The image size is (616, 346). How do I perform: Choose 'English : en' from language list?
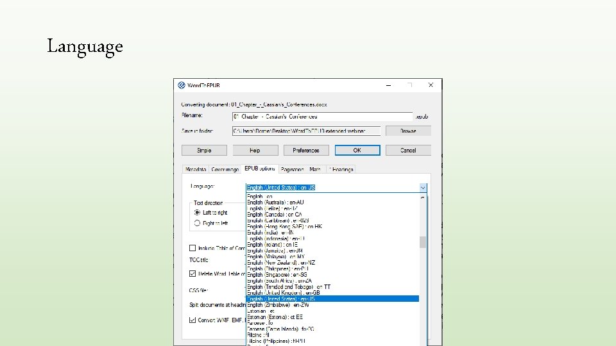pos(332,196)
